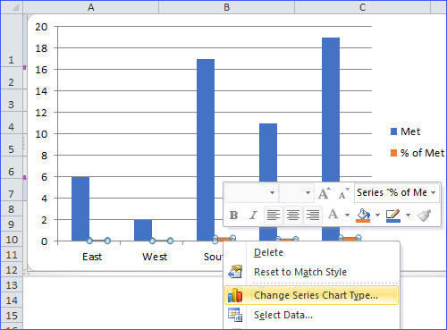The image size is (447, 330).
Task: Apply the orange Shape Fill bucket
Action: click(x=363, y=215)
